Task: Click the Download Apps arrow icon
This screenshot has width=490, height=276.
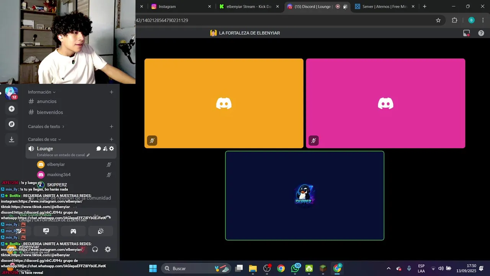Action: (11, 140)
